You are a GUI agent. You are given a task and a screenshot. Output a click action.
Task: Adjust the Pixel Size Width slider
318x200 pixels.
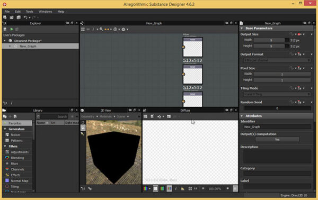tap(282, 74)
